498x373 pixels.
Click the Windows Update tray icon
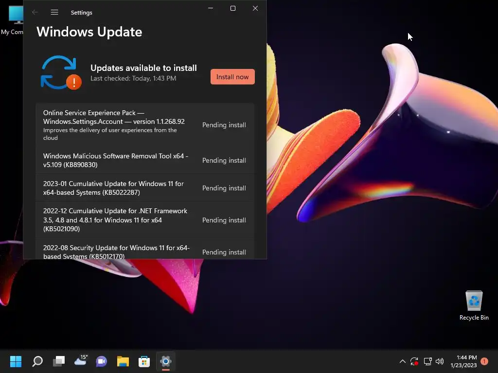(414, 361)
